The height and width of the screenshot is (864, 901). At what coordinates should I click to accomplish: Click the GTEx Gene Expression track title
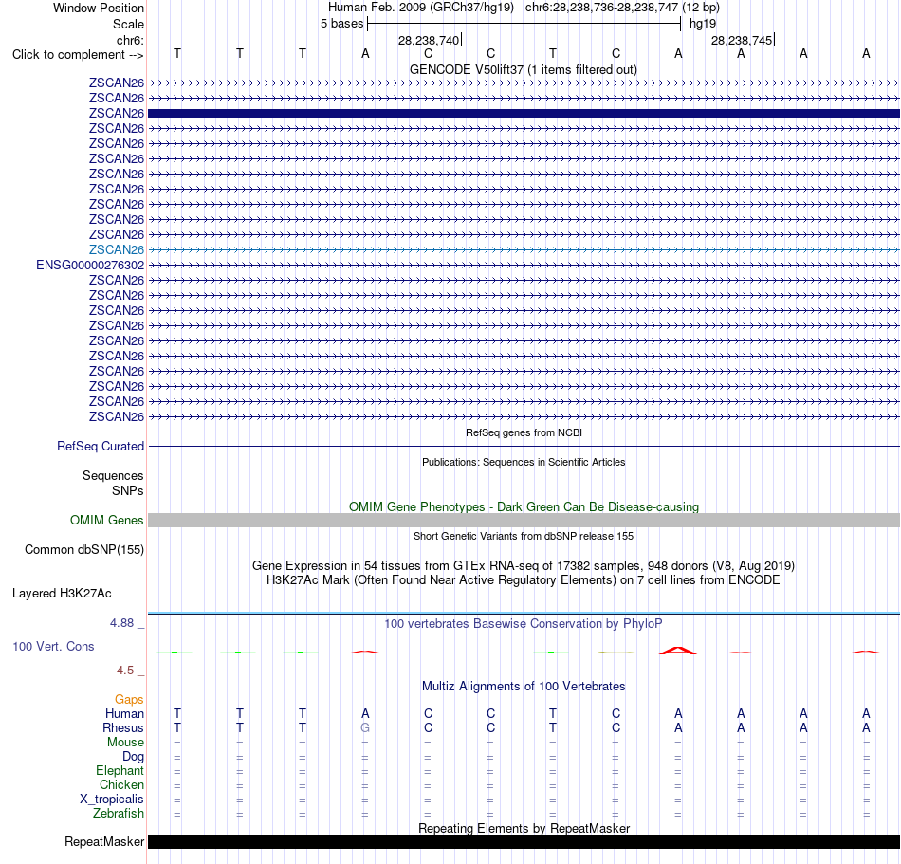coord(524,566)
